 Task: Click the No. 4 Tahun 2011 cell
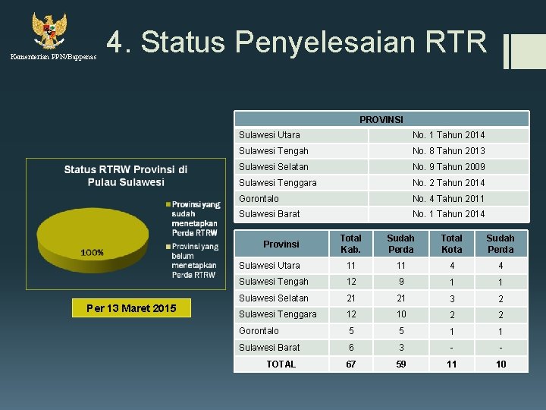[448, 199]
